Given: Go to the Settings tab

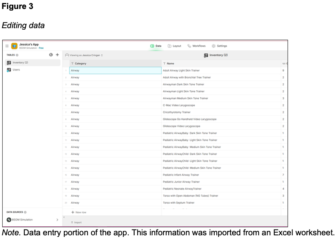Looking at the screenshot, I should click(219, 46).
